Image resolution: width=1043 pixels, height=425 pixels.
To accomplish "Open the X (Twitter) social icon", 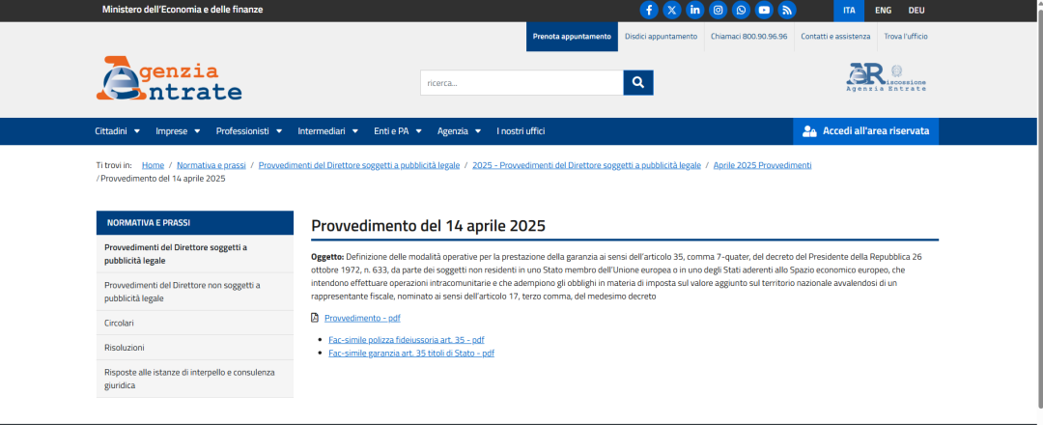I will (672, 10).
